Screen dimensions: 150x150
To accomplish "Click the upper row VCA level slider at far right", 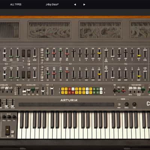I will click(145, 50).
